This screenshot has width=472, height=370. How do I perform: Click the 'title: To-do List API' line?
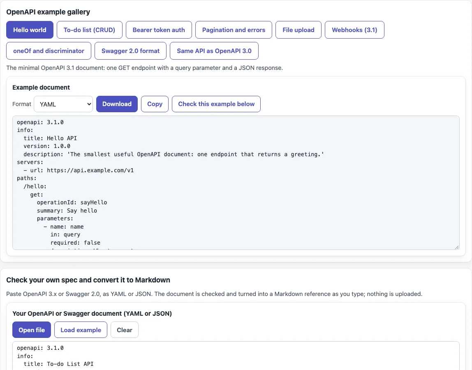tap(58, 364)
